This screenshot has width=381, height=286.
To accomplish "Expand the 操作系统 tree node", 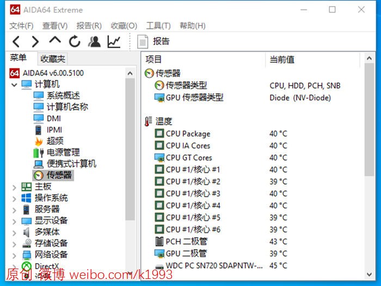I will [14, 199].
